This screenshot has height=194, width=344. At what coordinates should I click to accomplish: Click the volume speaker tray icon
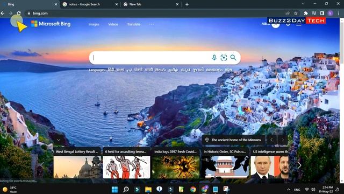click(313, 190)
